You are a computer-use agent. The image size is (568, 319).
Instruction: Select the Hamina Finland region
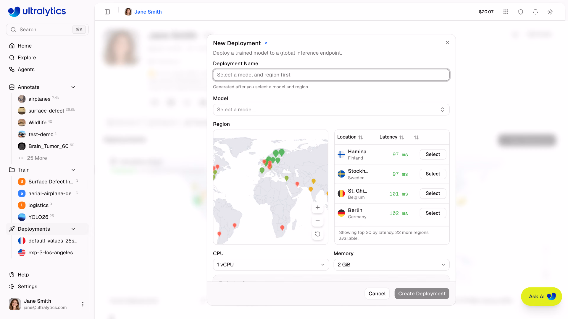click(x=433, y=154)
